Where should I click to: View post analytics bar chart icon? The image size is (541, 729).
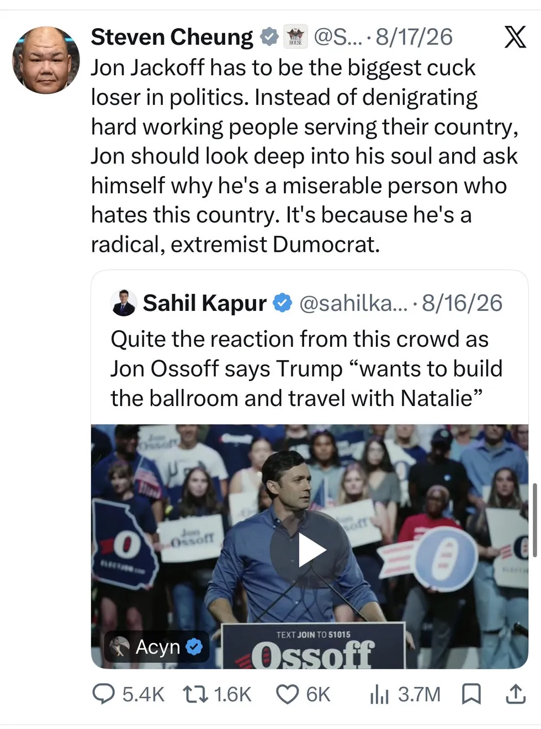pyautogui.click(x=379, y=694)
